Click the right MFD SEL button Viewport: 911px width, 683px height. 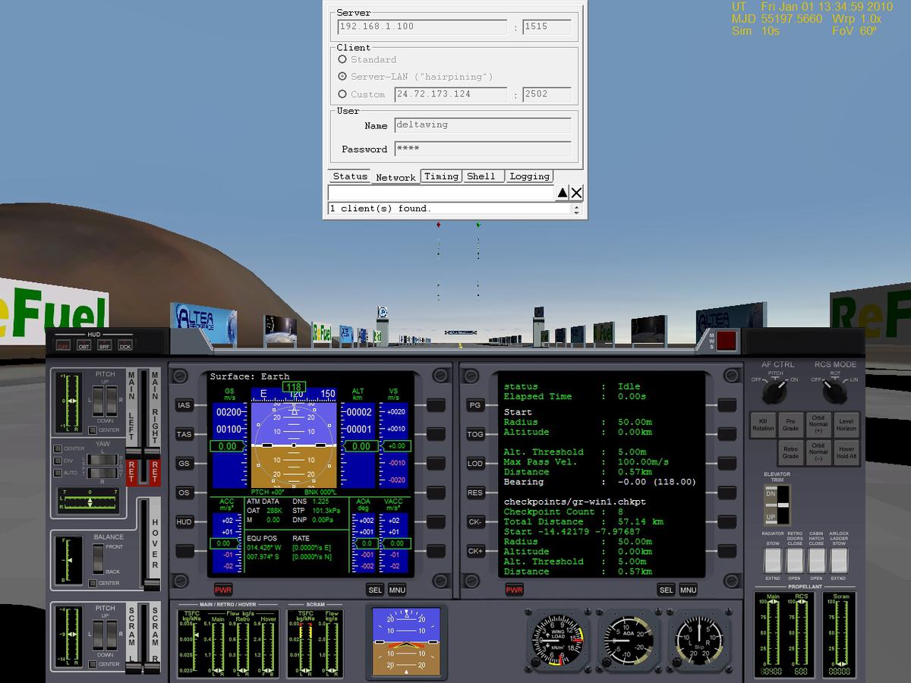point(666,590)
